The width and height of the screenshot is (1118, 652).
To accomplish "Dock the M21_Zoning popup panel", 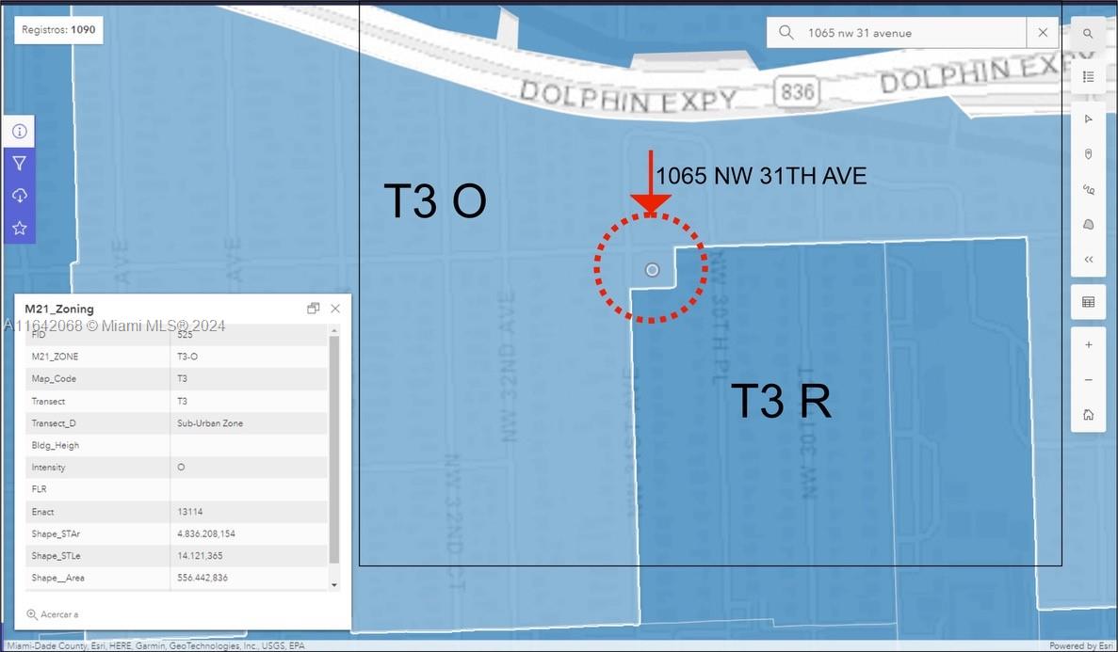I will (313, 309).
